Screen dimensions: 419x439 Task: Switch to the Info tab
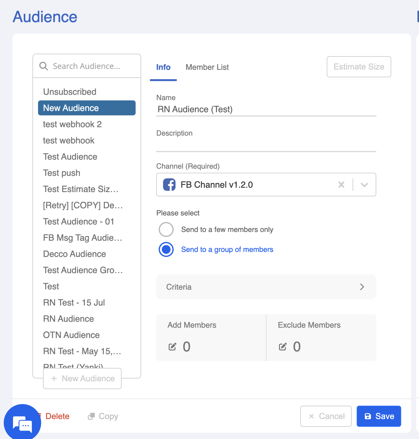click(x=163, y=67)
